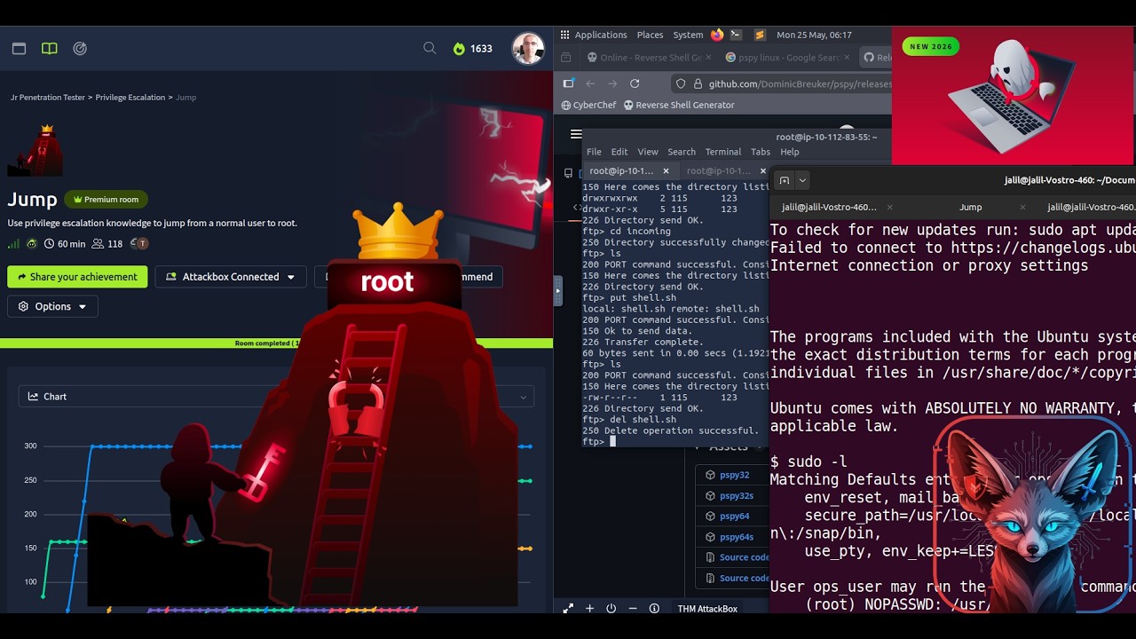Screen dimensions: 1136x639
Task: Click AttackBox fullscreen expand icon
Action: [568, 609]
